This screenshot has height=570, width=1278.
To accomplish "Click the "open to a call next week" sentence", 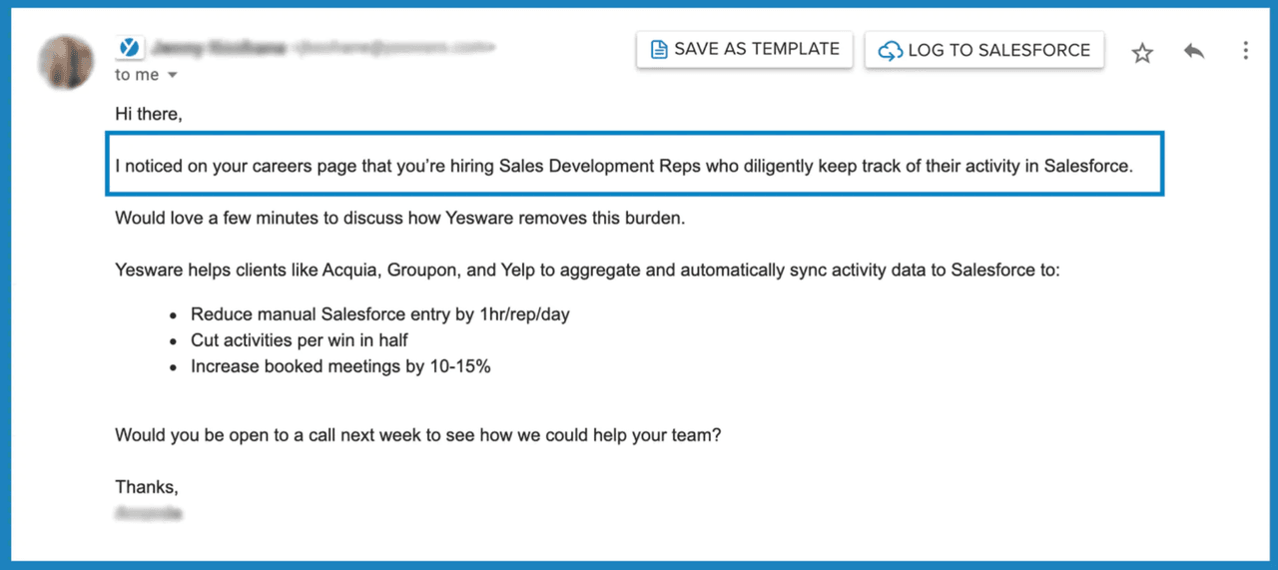I will (417, 435).
